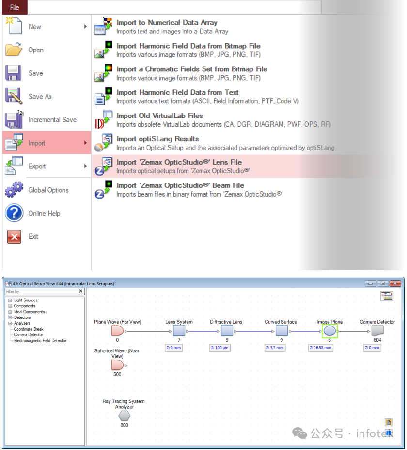Choose the Exit menu label
This screenshot has width=407, height=450.
click(x=33, y=236)
